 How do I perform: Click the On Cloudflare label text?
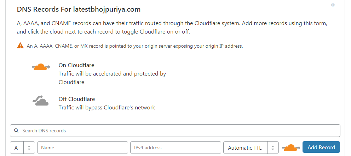click(x=76, y=65)
